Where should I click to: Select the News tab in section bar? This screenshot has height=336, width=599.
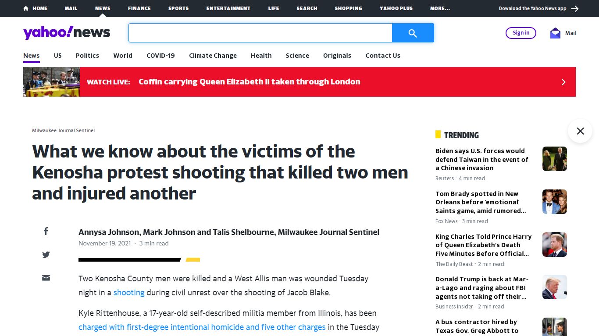32,56
